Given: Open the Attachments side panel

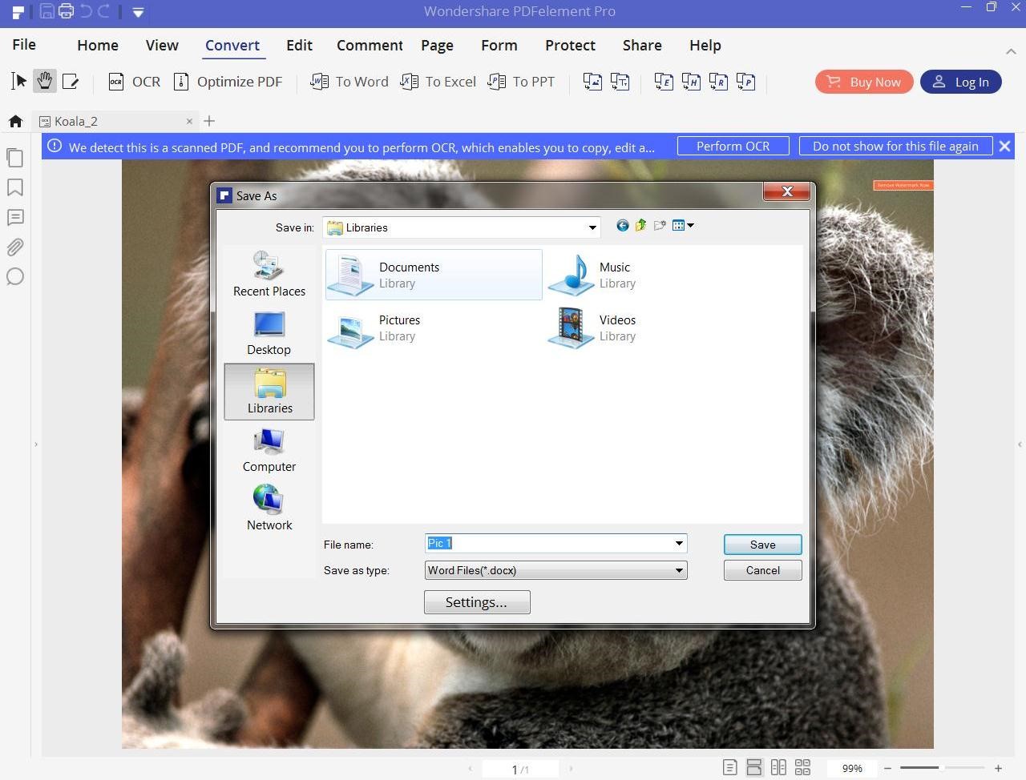Looking at the screenshot, I should [14, 247].
